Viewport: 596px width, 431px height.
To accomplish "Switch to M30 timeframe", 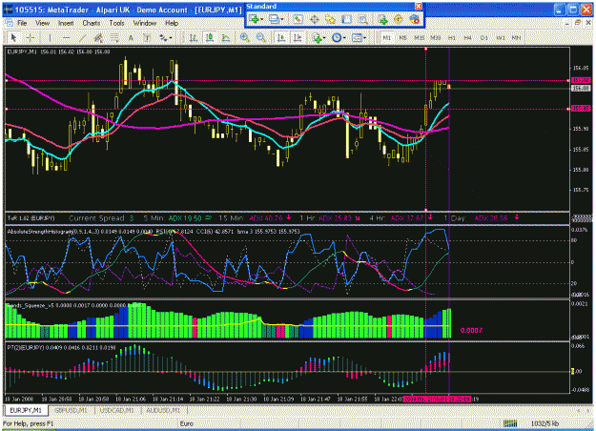I will 436,37.
